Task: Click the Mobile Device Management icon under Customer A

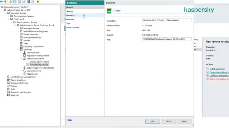Action: pos(21,31)
